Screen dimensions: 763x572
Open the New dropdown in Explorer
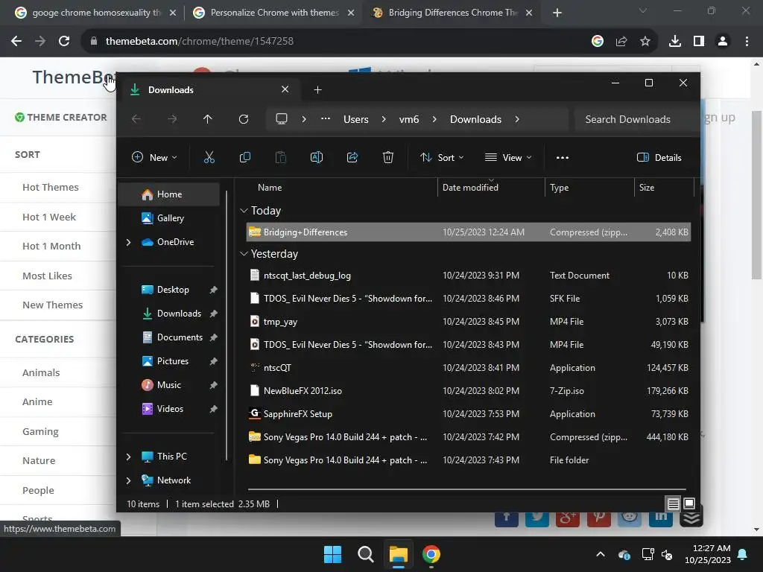(155, 157)
